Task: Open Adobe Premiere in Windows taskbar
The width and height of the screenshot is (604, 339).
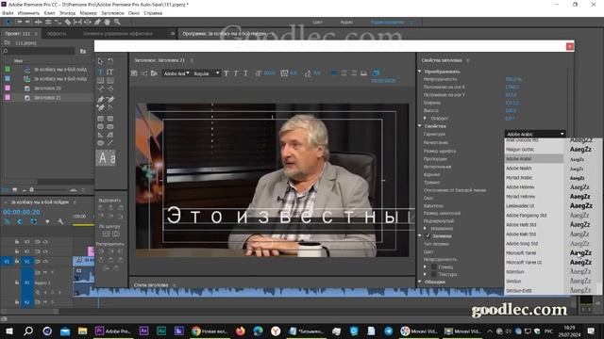Action: coord(113,331)
